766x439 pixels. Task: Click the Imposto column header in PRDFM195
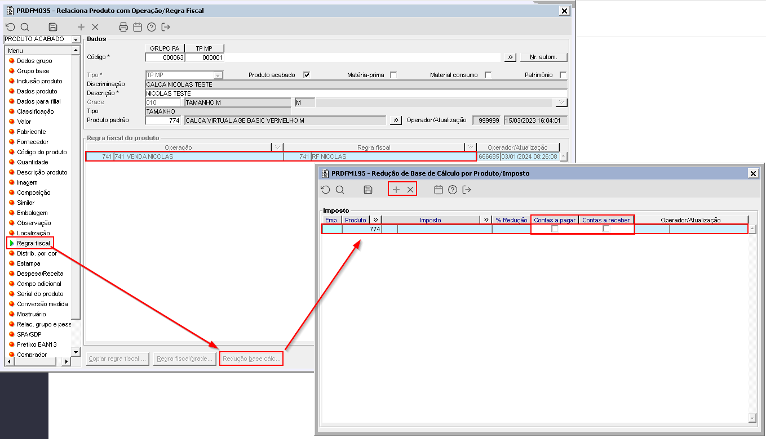[431, 220]
